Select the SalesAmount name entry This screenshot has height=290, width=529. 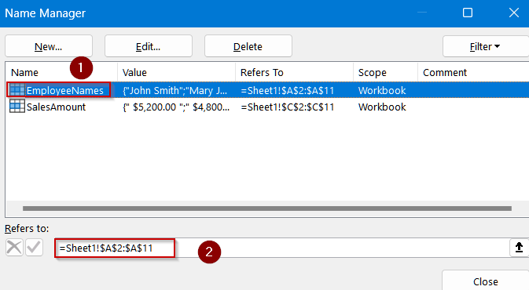tap(56, 107)
